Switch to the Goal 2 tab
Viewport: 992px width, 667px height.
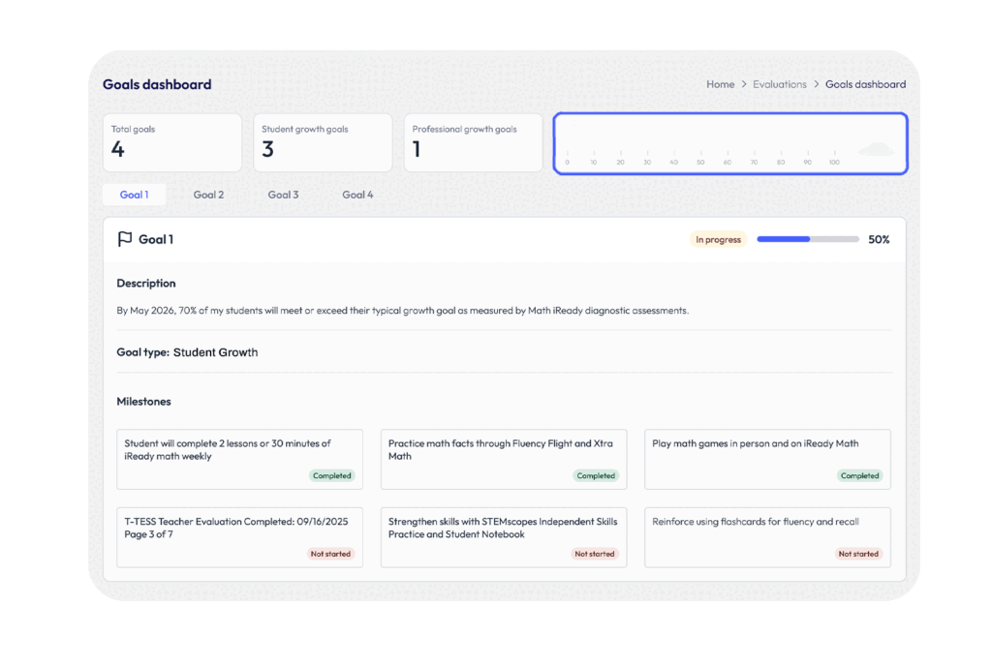pos(208,195)
